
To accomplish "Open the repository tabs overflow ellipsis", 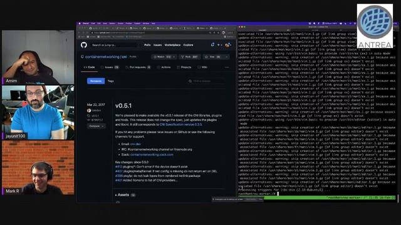I will [227, 67].
